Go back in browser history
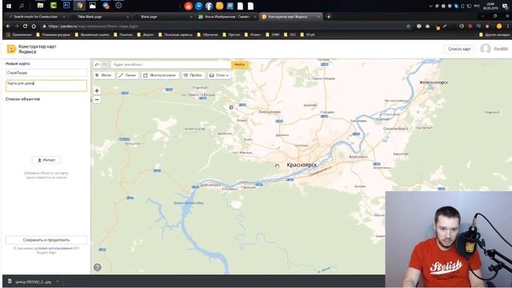Viewport: 512px width, 288px height. point(8,26)
